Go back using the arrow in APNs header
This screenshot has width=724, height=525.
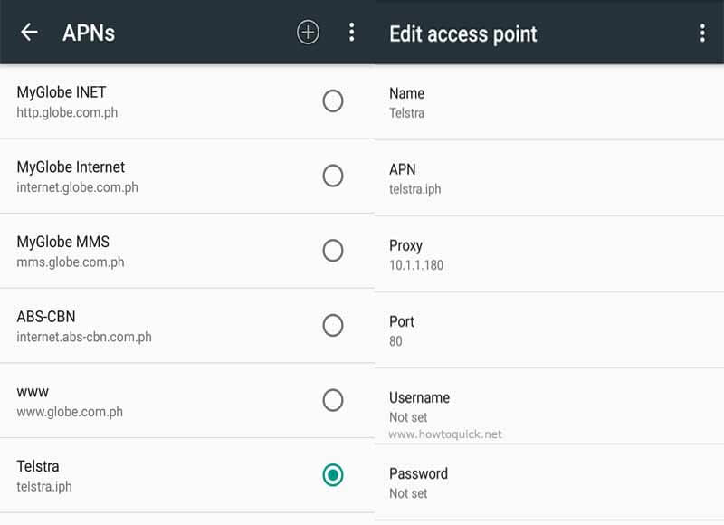(x=29, y=33)
